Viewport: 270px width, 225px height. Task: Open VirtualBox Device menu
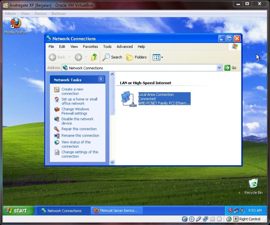pos(40,14)
